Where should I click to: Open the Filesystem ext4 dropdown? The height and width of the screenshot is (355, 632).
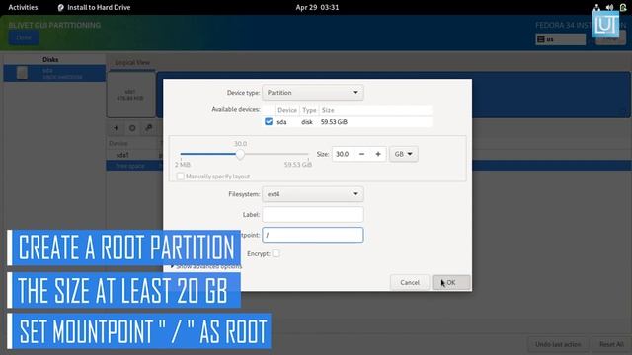(x=313, y=194)
